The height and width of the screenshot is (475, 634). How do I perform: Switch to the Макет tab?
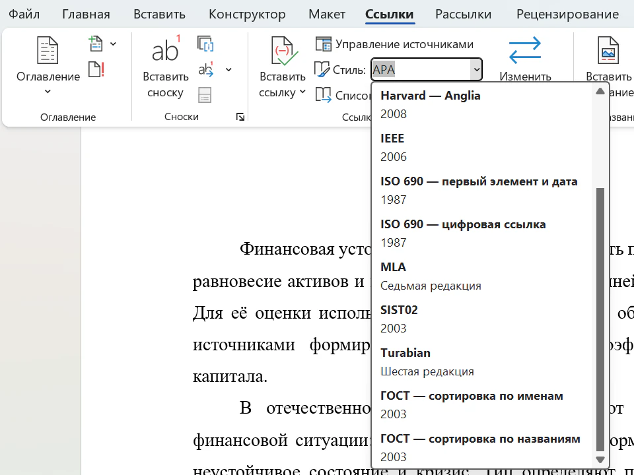point(327,14)
